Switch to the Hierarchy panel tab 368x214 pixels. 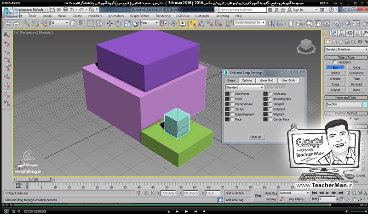[x=342, y=33]
